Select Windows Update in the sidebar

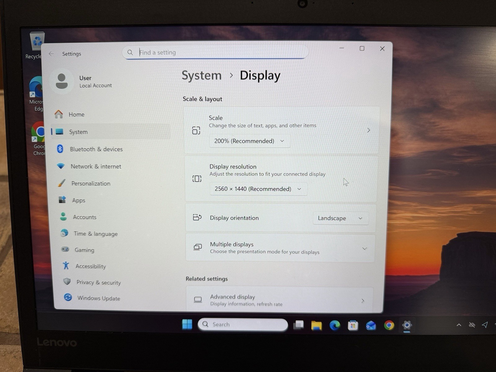click(x=116, y=298)
